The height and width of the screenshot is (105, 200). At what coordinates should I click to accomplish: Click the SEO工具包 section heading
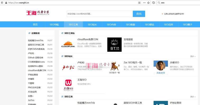coord(69,33)
